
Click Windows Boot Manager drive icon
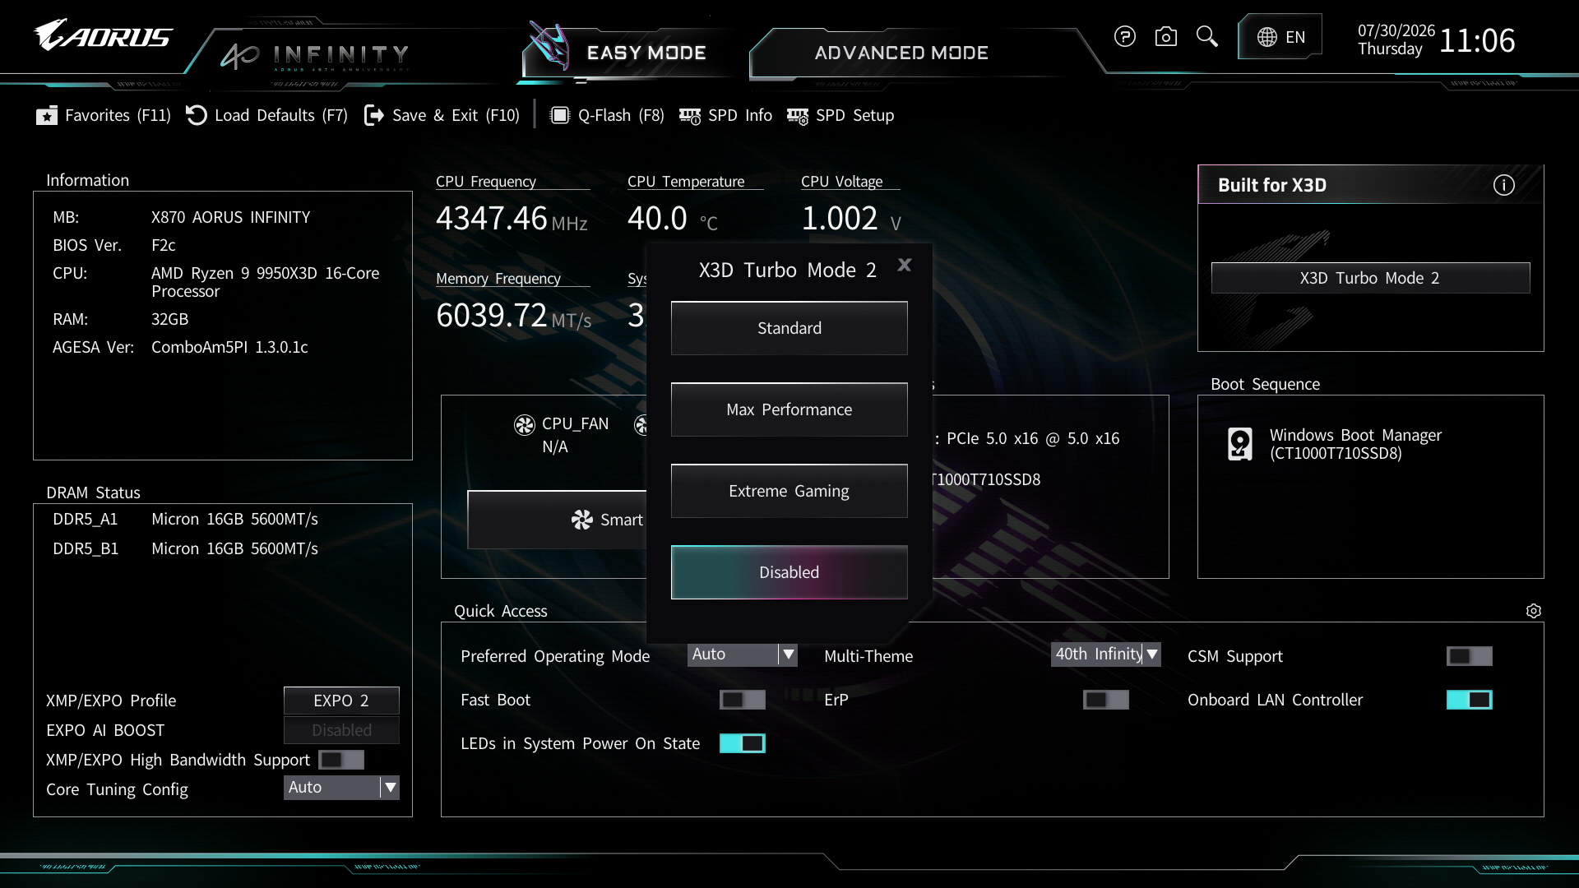pyautogui.click(x=1240, y=444)
